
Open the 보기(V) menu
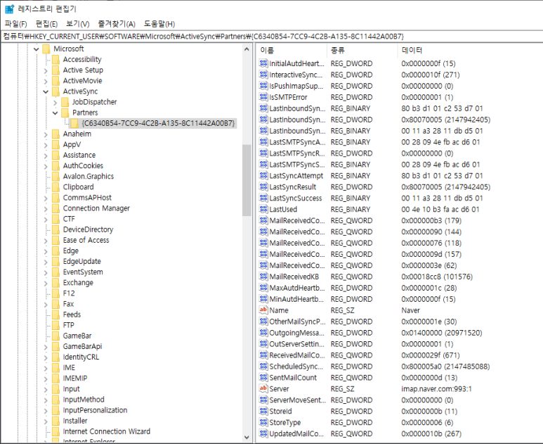(77, 24)
